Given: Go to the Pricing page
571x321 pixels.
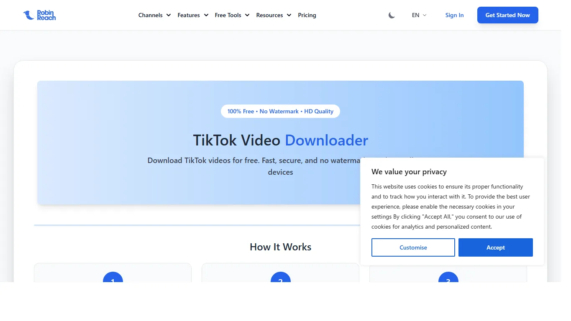Looking at the screenshot, I should 307,15.
